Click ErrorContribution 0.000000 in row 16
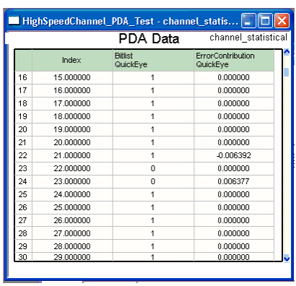Screen dimensions: 296x286 coord(234,77)
